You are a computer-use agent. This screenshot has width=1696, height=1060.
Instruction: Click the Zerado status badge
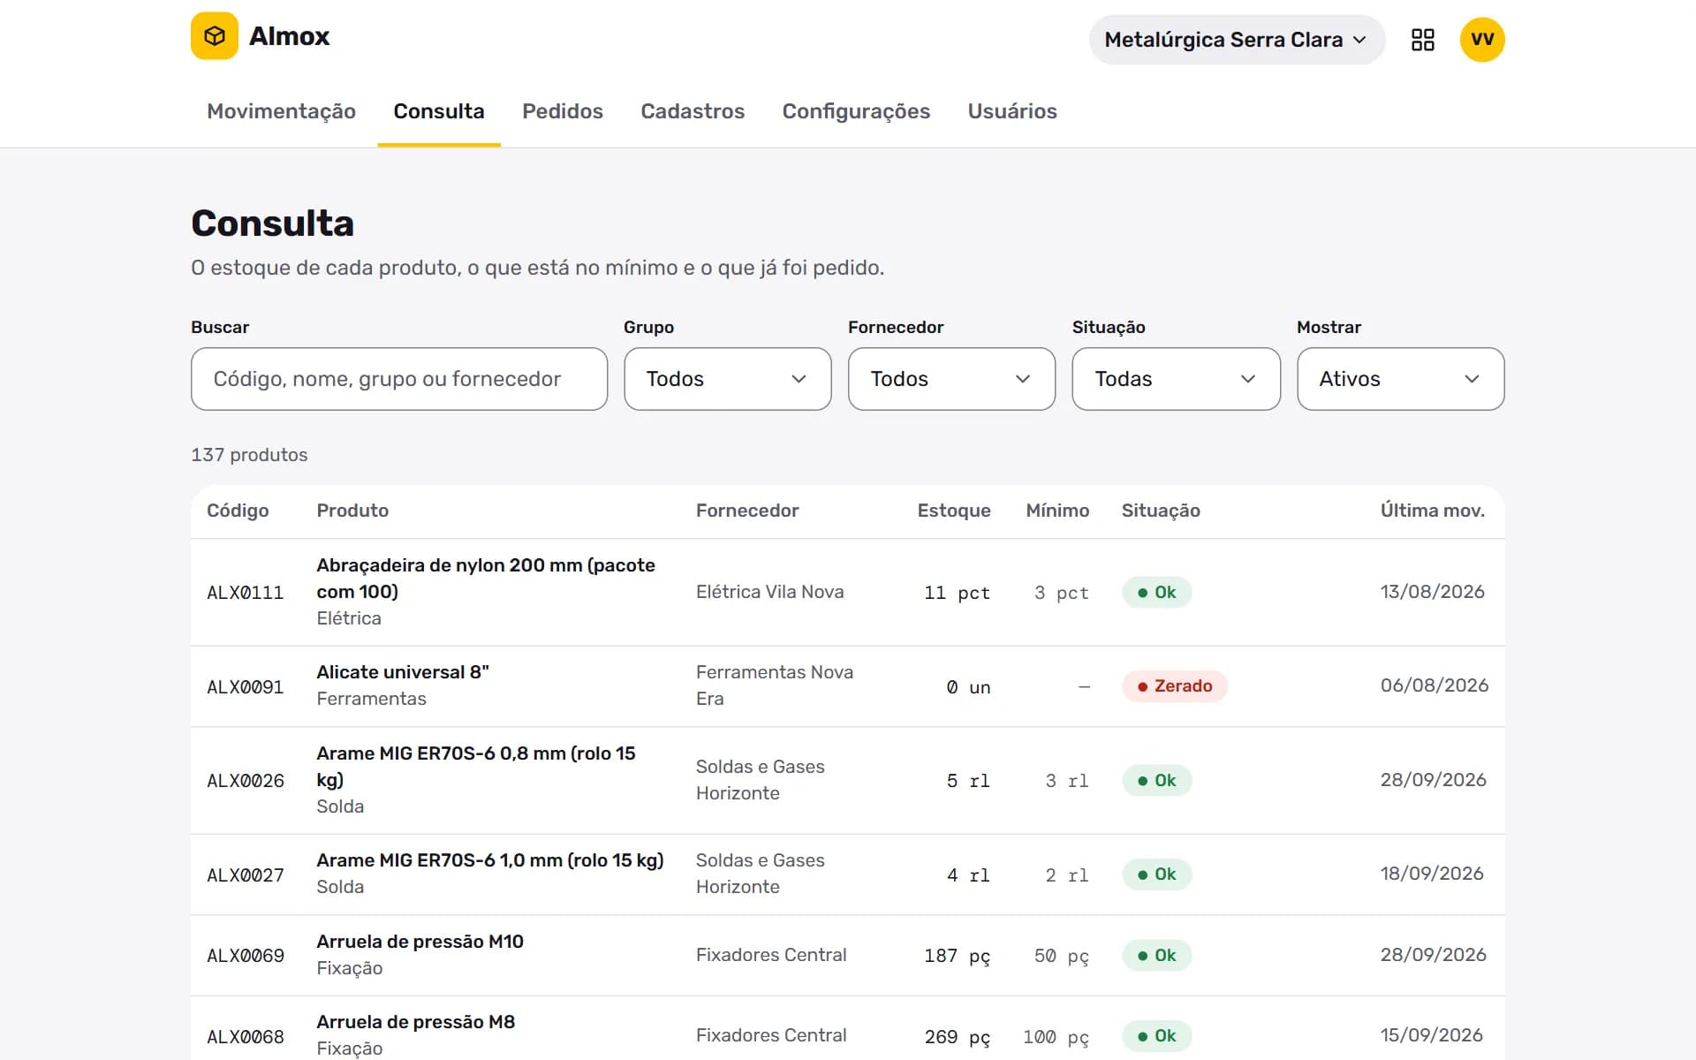tap(1175, 686)
